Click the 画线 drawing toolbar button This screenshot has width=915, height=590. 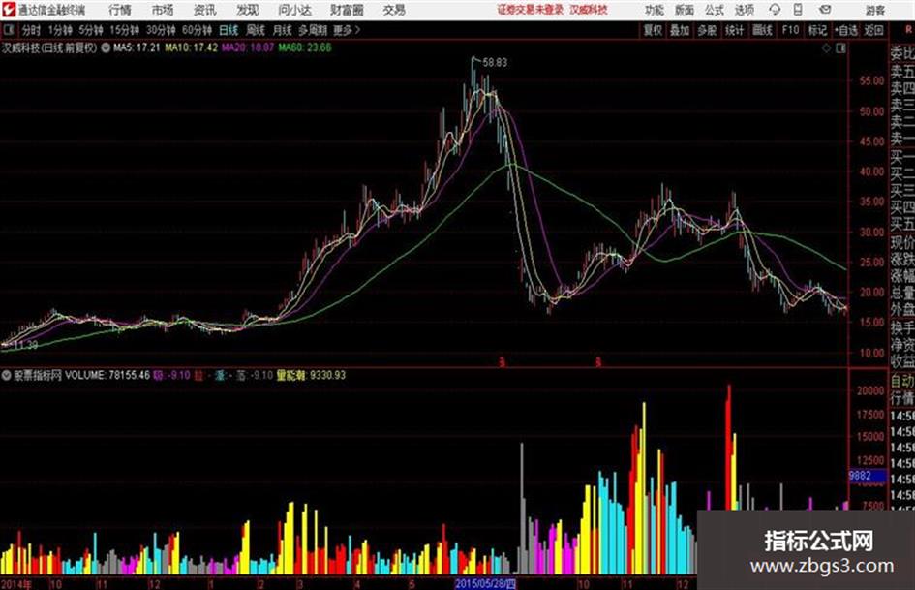click(x=762, y=30)
